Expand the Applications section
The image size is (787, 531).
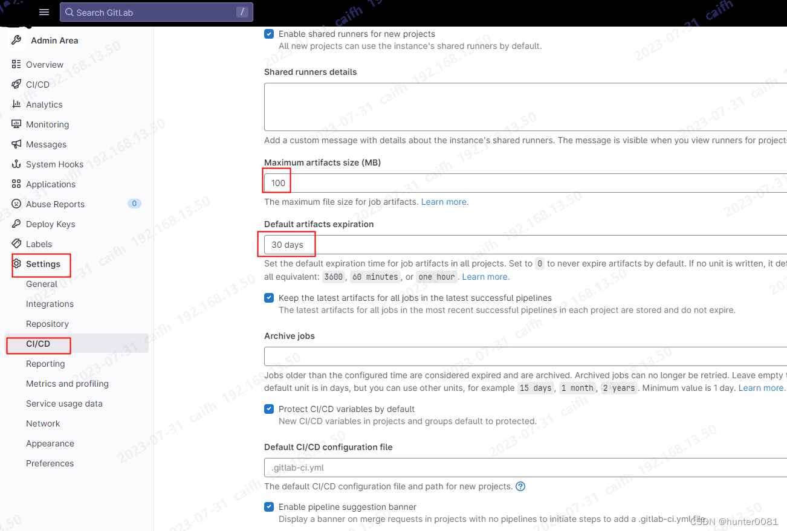pos(50,184)
